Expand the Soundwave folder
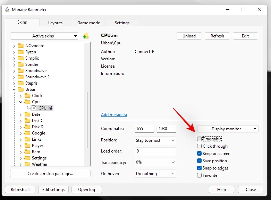This screenshot has width=271, height=200. (14, 71)
